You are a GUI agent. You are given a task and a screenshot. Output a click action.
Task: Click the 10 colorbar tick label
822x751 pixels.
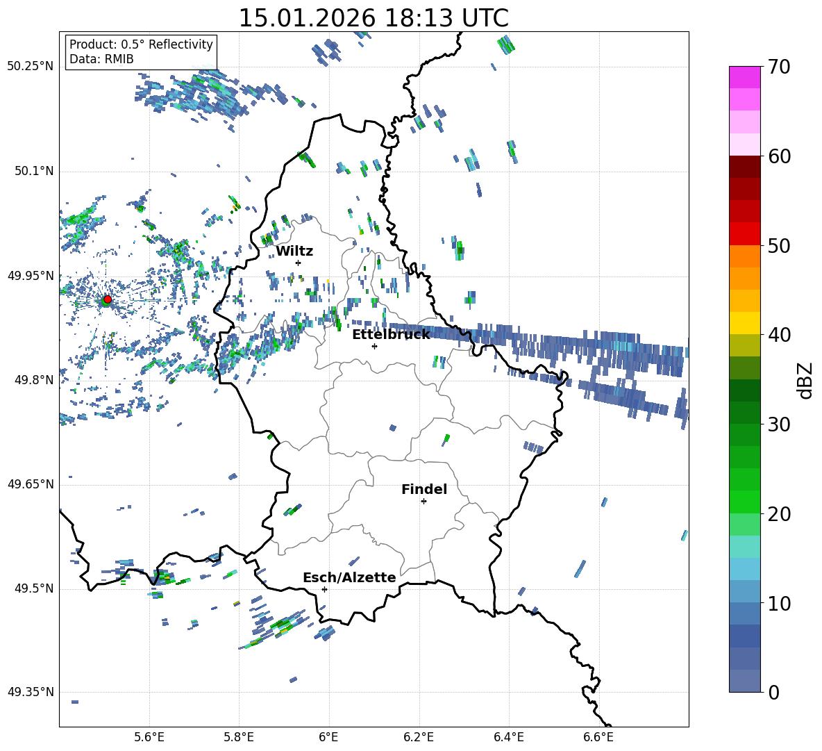(779, 603)
